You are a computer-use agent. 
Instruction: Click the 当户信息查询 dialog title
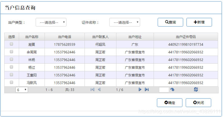click(x=20, y=8)
